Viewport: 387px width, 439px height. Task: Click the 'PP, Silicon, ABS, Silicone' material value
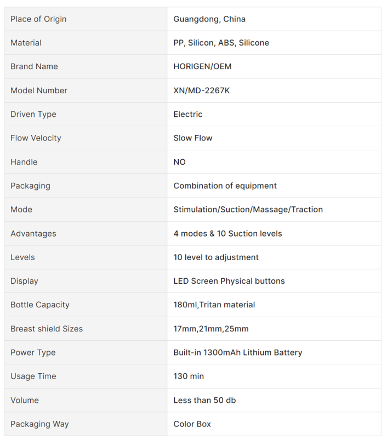[221, 43]
